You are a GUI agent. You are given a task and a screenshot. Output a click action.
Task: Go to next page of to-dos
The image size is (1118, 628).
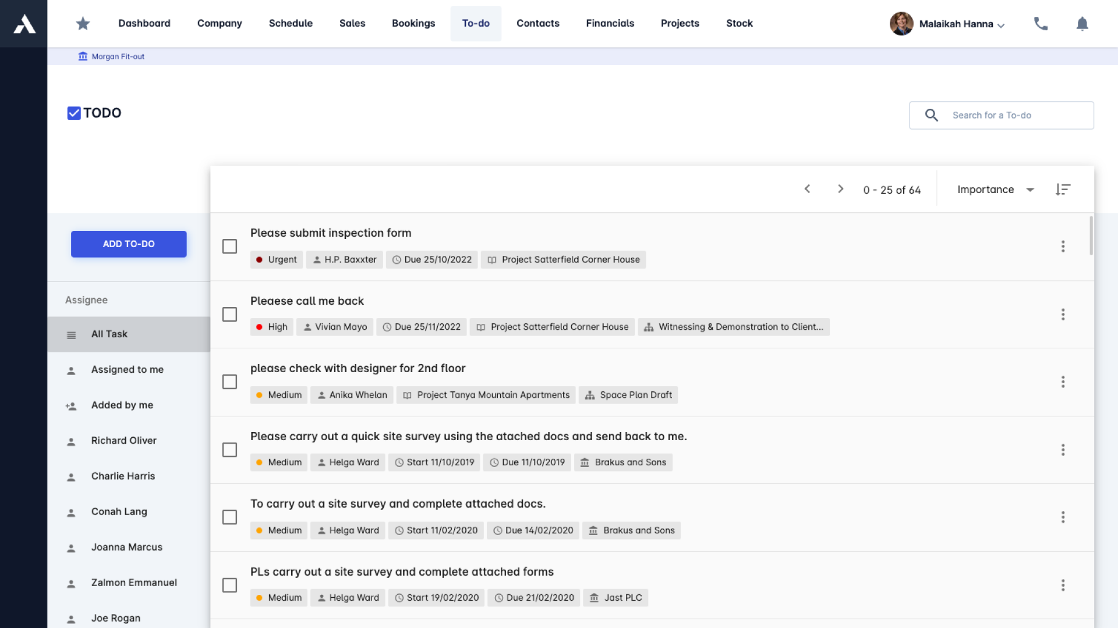click(x=840, y=189)
